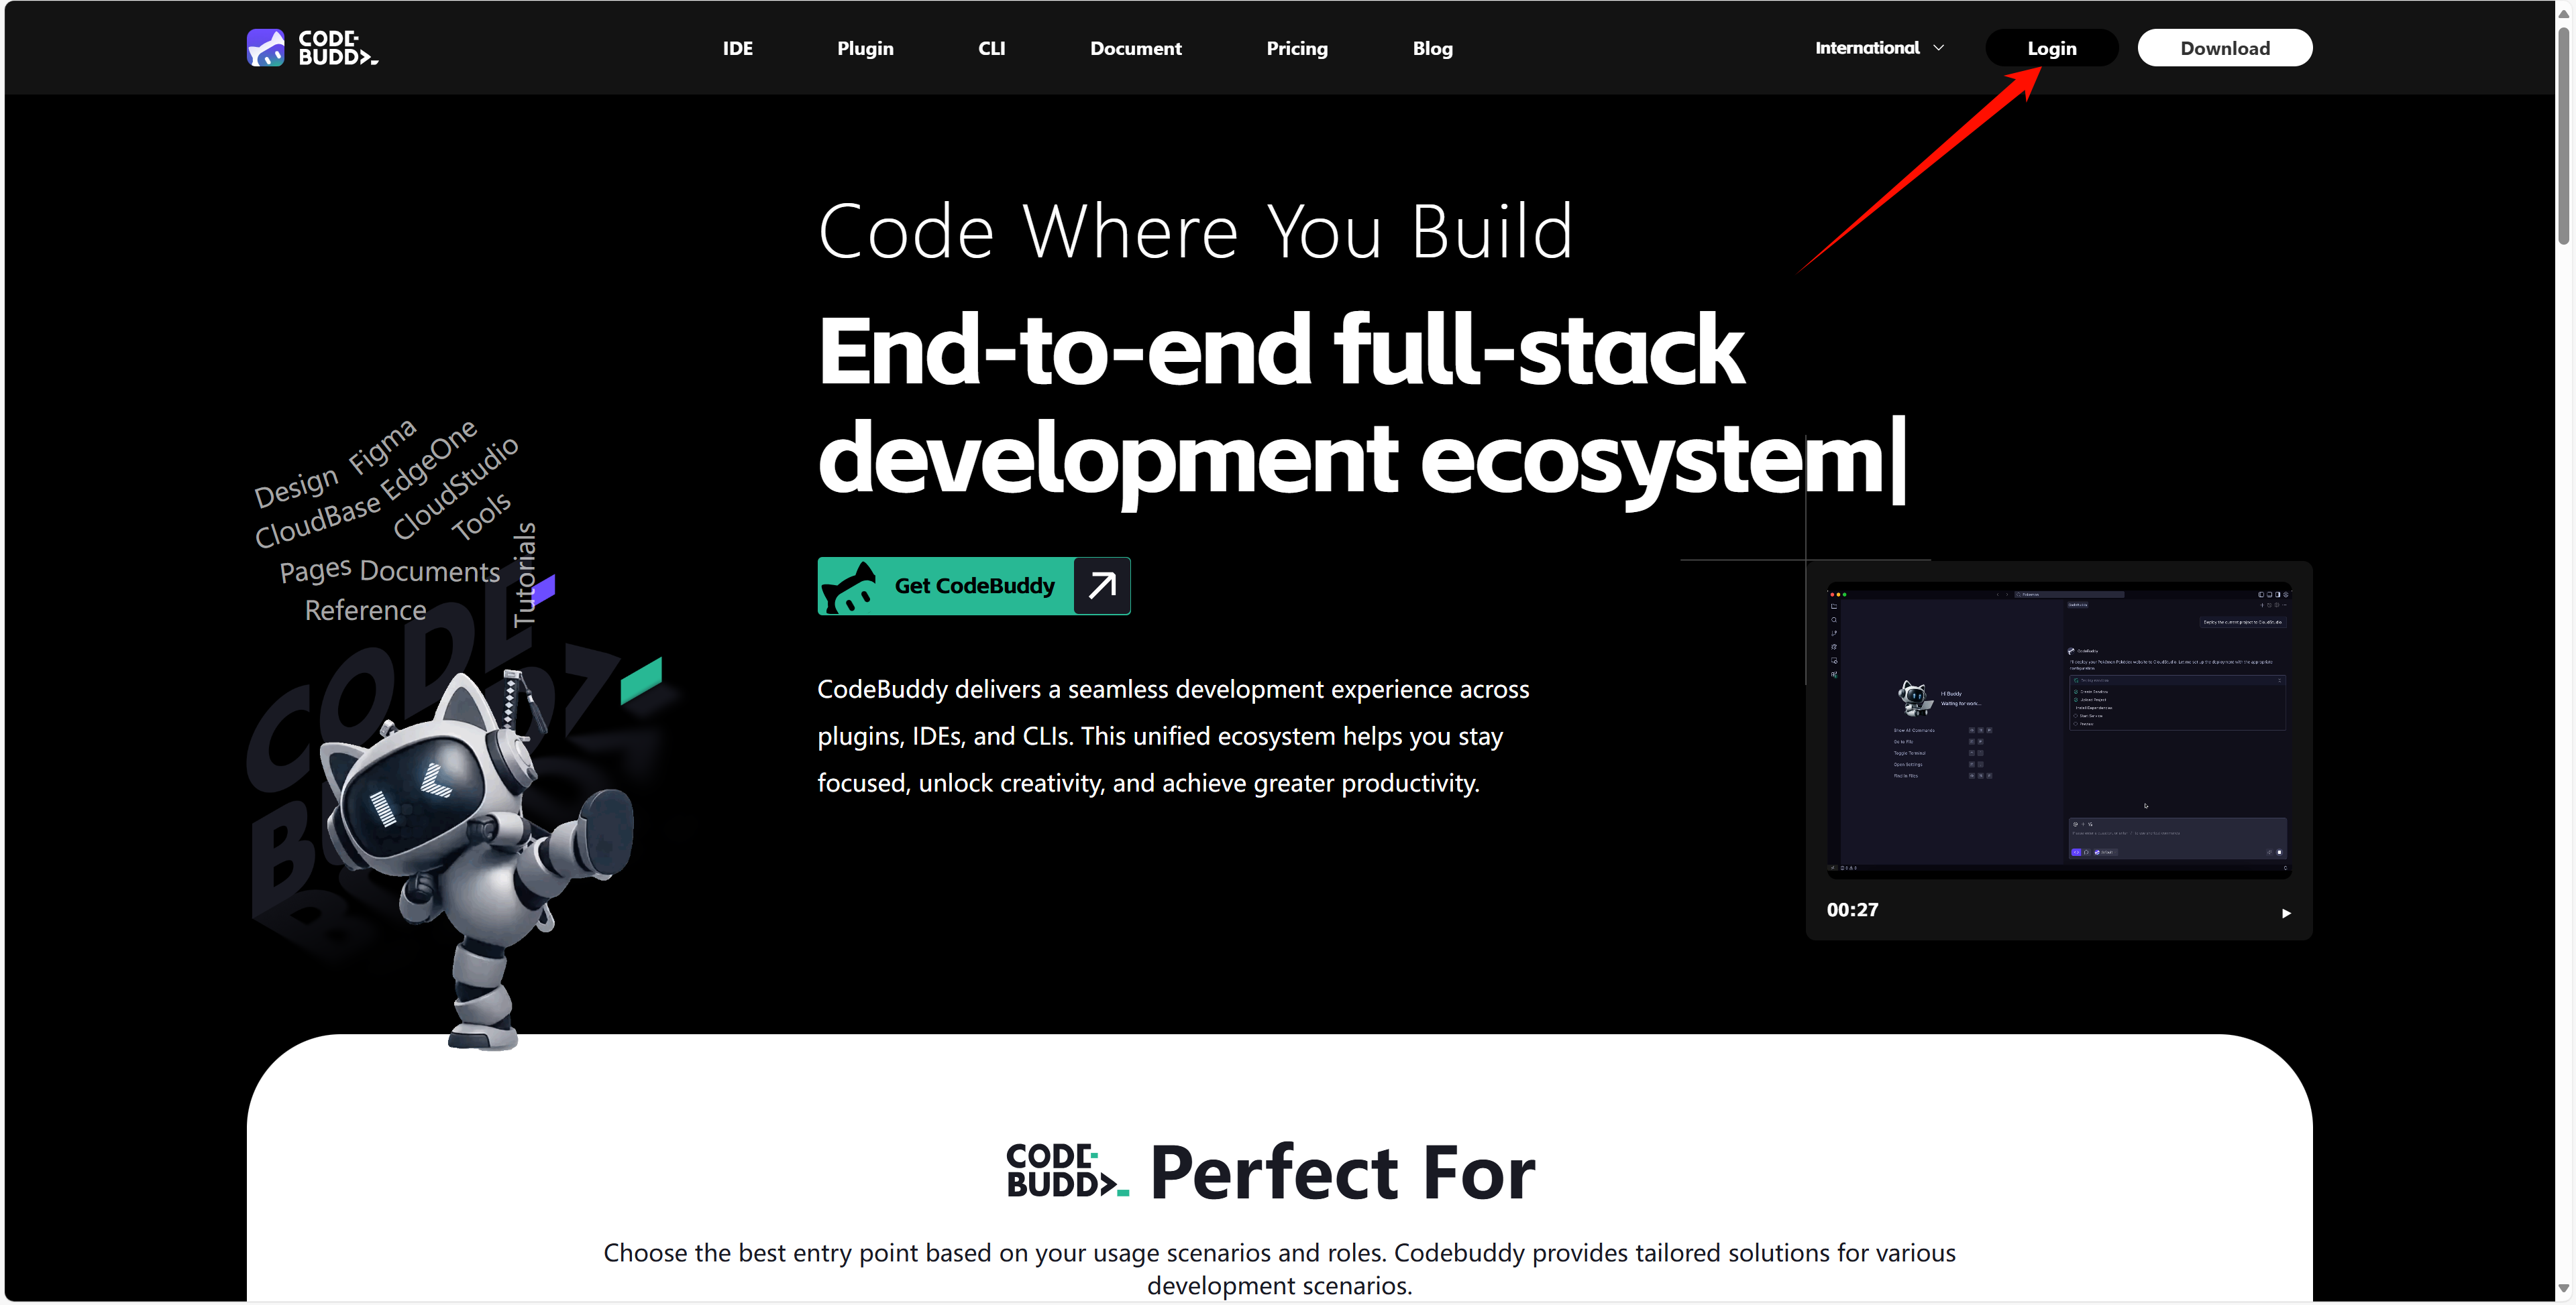This screenshot has height=1305, width=2576.
Task: Click the chevron next to International
Action: pyautogui.click(x=1938, y=48)
